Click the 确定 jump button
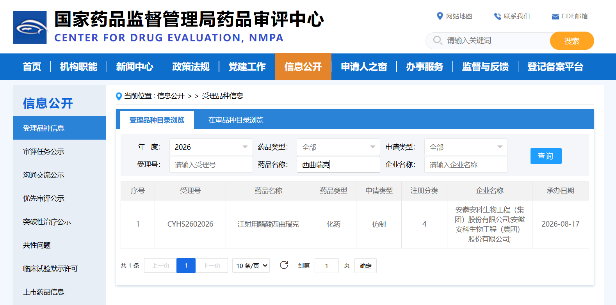Viewport: 616px width, 305px height. 365,266
